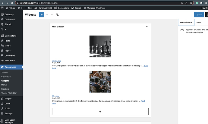Click the undo arrow in Widgets toolbar
This screenshot has height=124, width=208.
click(47, 14)
